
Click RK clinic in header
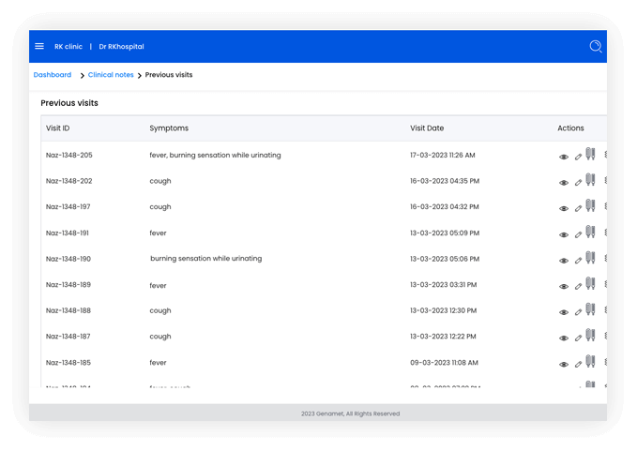coord(68,46)
